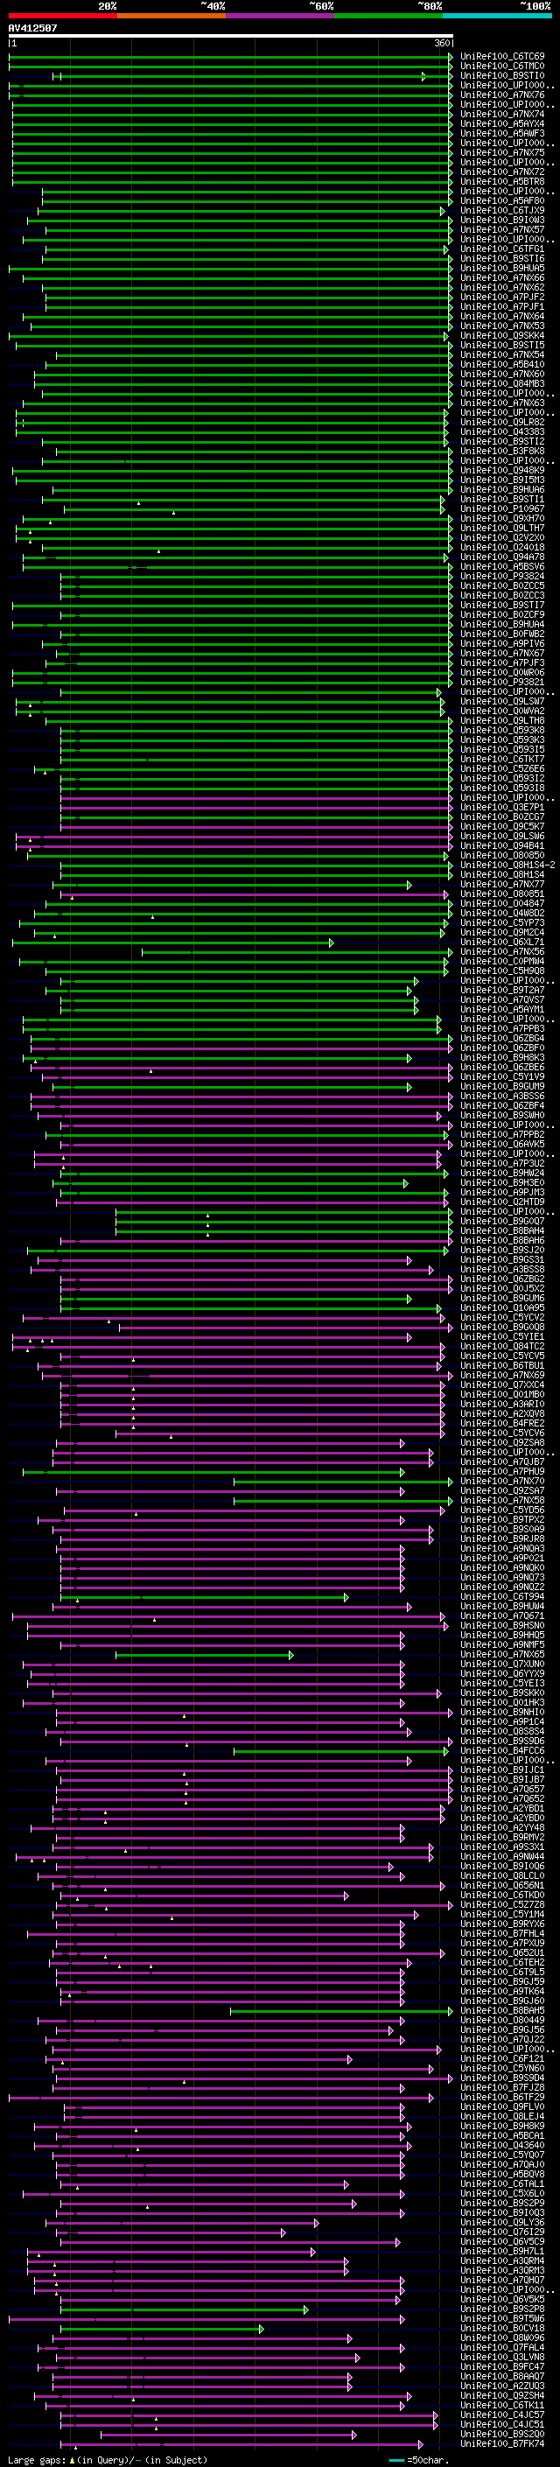The height and width of the screenshot is (2467, 560).
Task: Select the UniRef100_A7NX60 label
Action: click(502, 374)
